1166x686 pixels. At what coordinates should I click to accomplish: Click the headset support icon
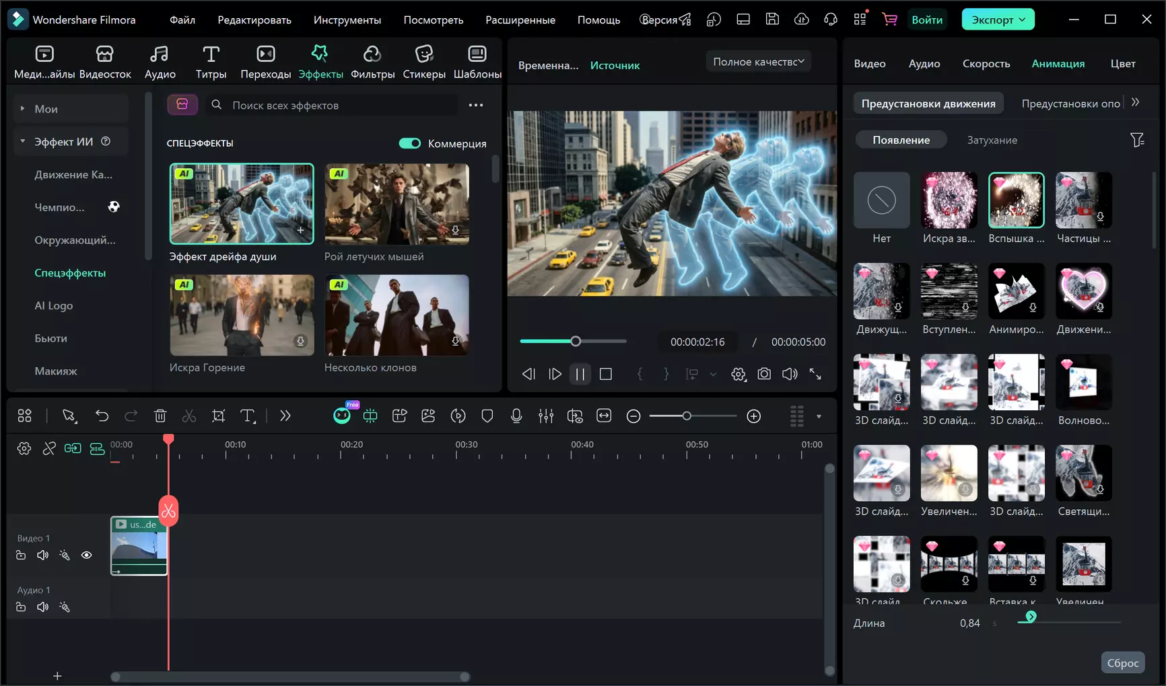point(831,20)
